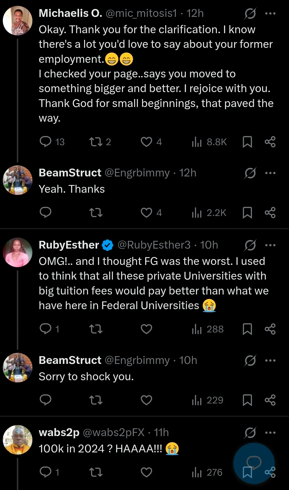Open more options on RubyEsther's tweet
289x490 pixels.
(270, 245)
